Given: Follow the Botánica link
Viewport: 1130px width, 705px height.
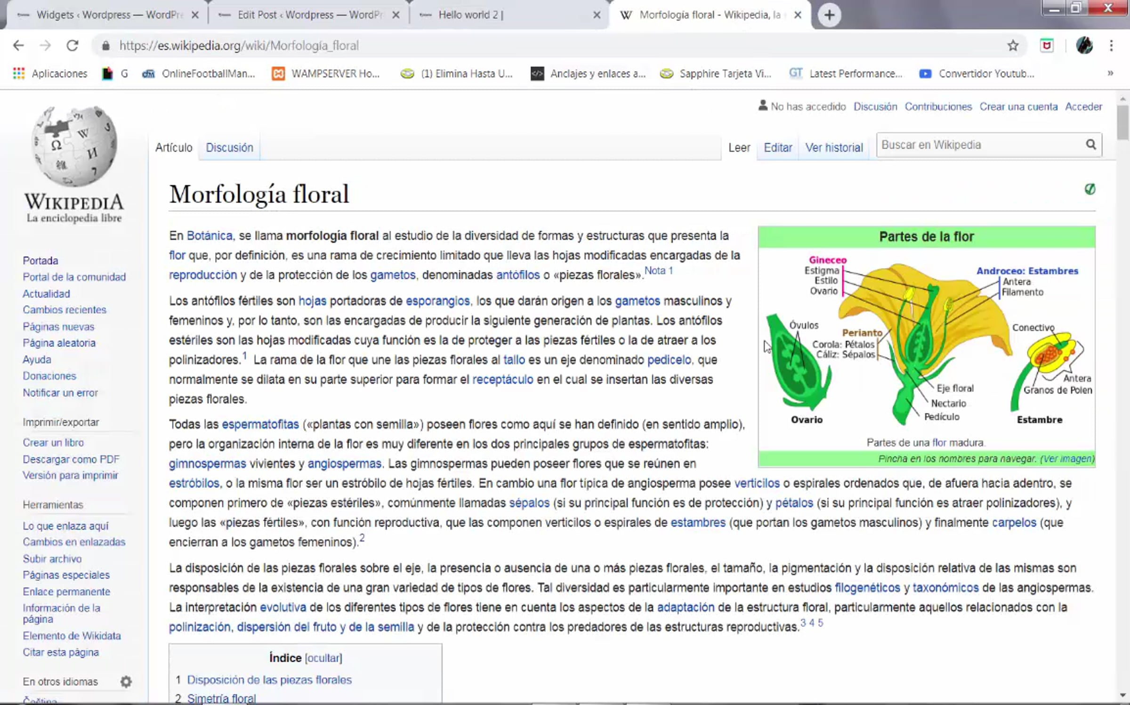Looking at the screenshot, I should pos(210,235).
